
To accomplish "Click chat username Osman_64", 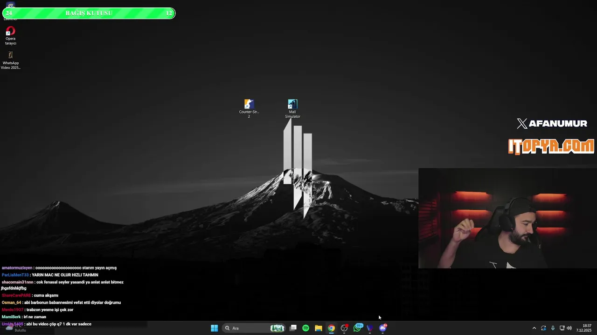I will (x=11, y=302).
